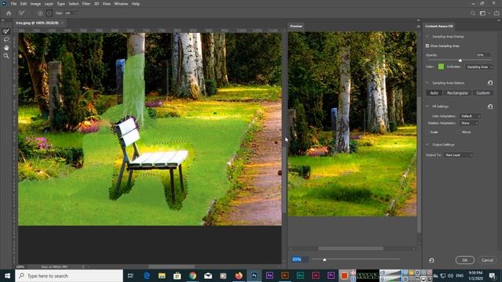Collapse the Fill Settings section

pos(427,107)
